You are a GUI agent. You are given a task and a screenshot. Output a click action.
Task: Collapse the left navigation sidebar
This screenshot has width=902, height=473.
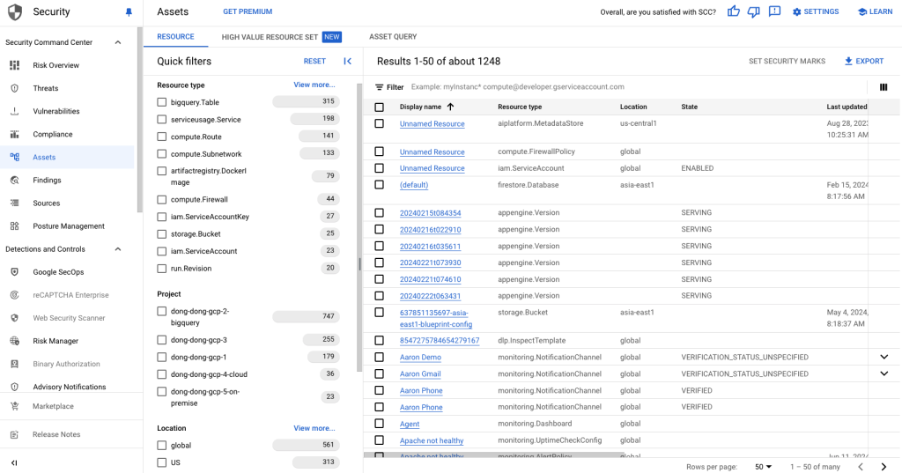[x=14, y=462]
